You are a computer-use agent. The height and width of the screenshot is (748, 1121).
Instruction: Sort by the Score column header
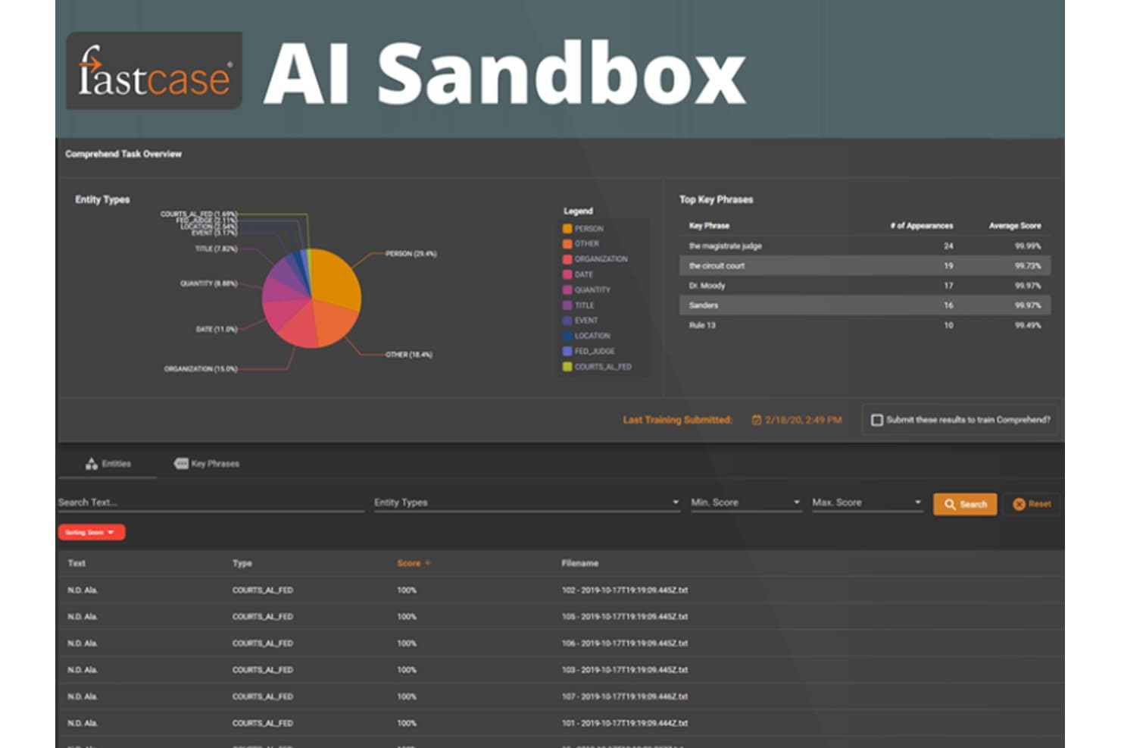414,563
